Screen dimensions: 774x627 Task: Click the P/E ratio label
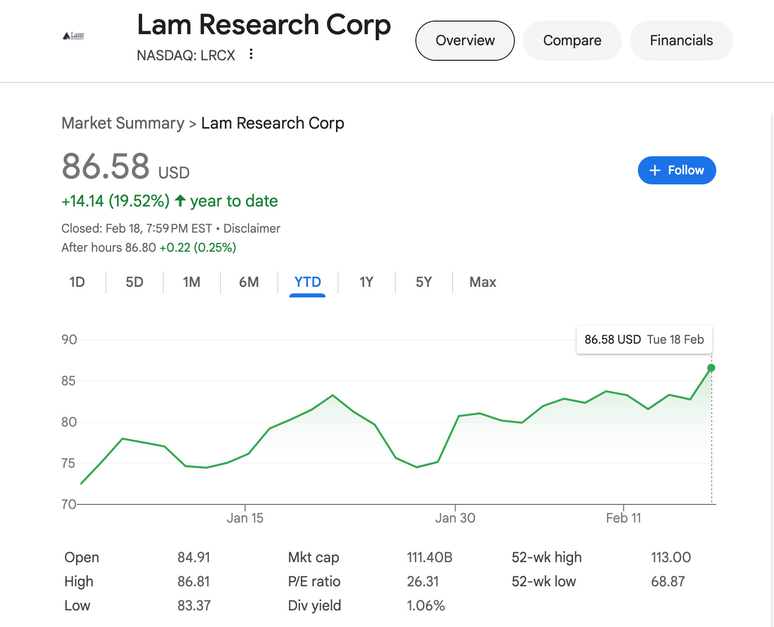[314, 581]
